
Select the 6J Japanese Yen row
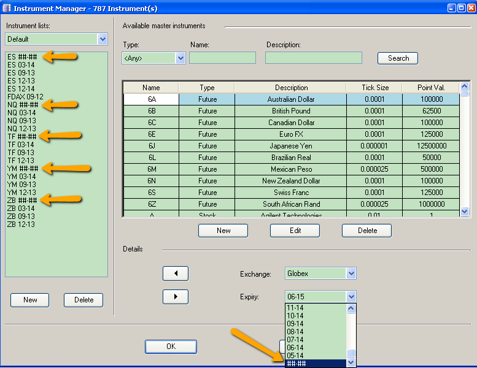(292, 146)
